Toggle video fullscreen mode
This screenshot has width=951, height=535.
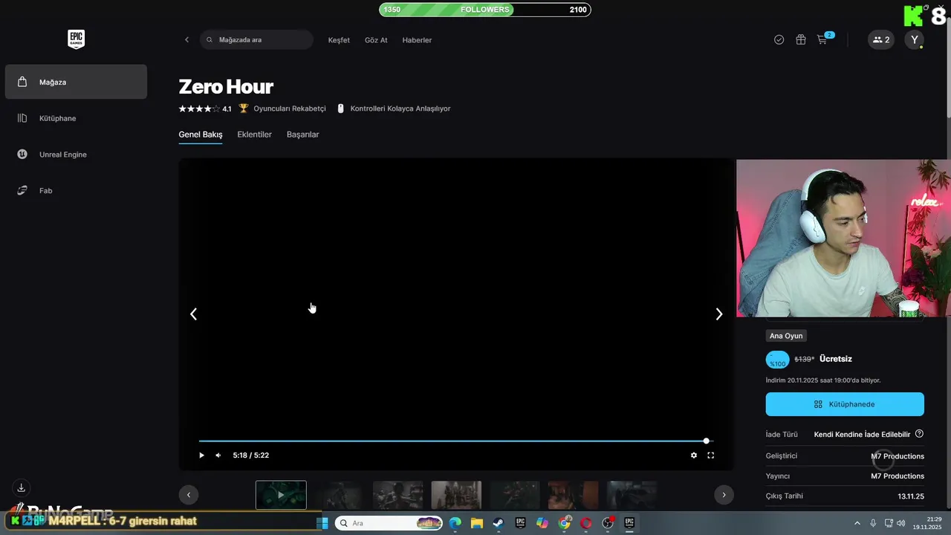[x=711, y=455]
